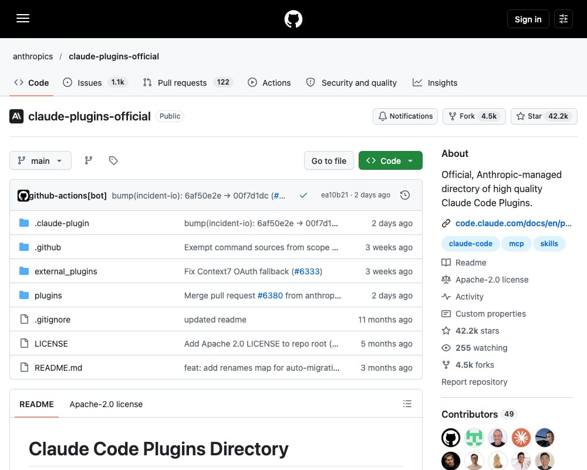Click the mcp topic tag
Screen dimensions: 587x470
coord(516,244)
